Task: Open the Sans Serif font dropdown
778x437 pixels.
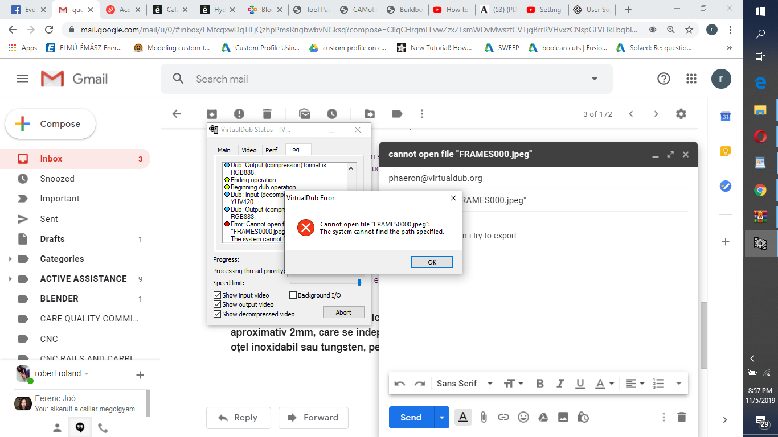Action: click(464, 384)
